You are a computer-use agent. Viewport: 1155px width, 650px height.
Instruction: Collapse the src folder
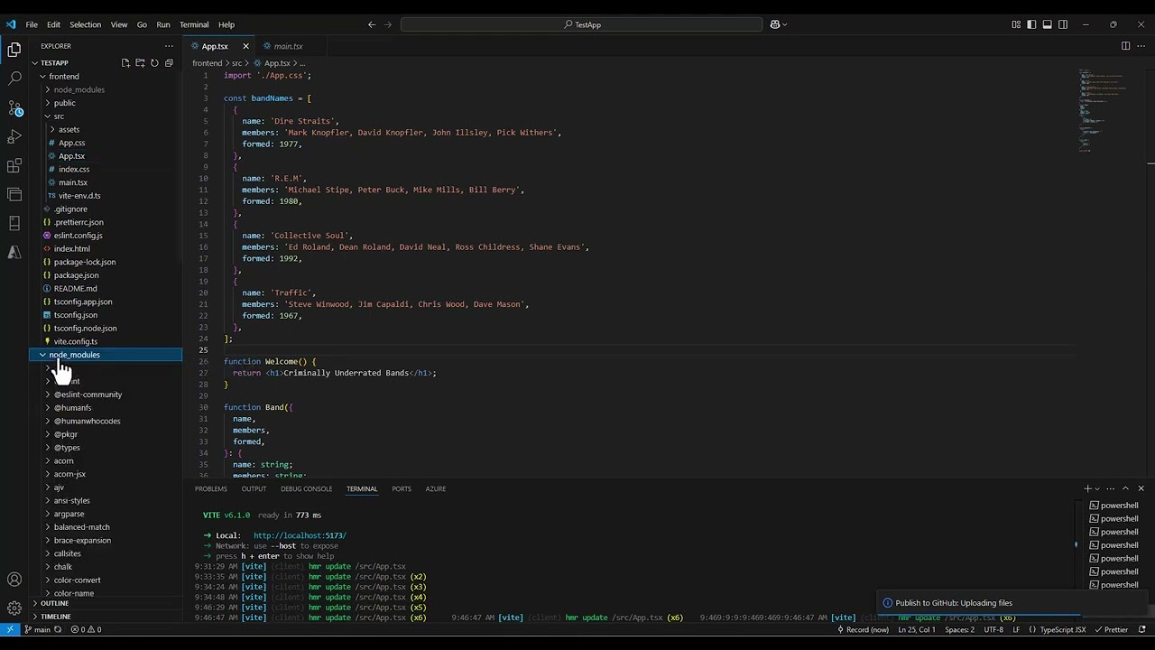click(47, 116)
